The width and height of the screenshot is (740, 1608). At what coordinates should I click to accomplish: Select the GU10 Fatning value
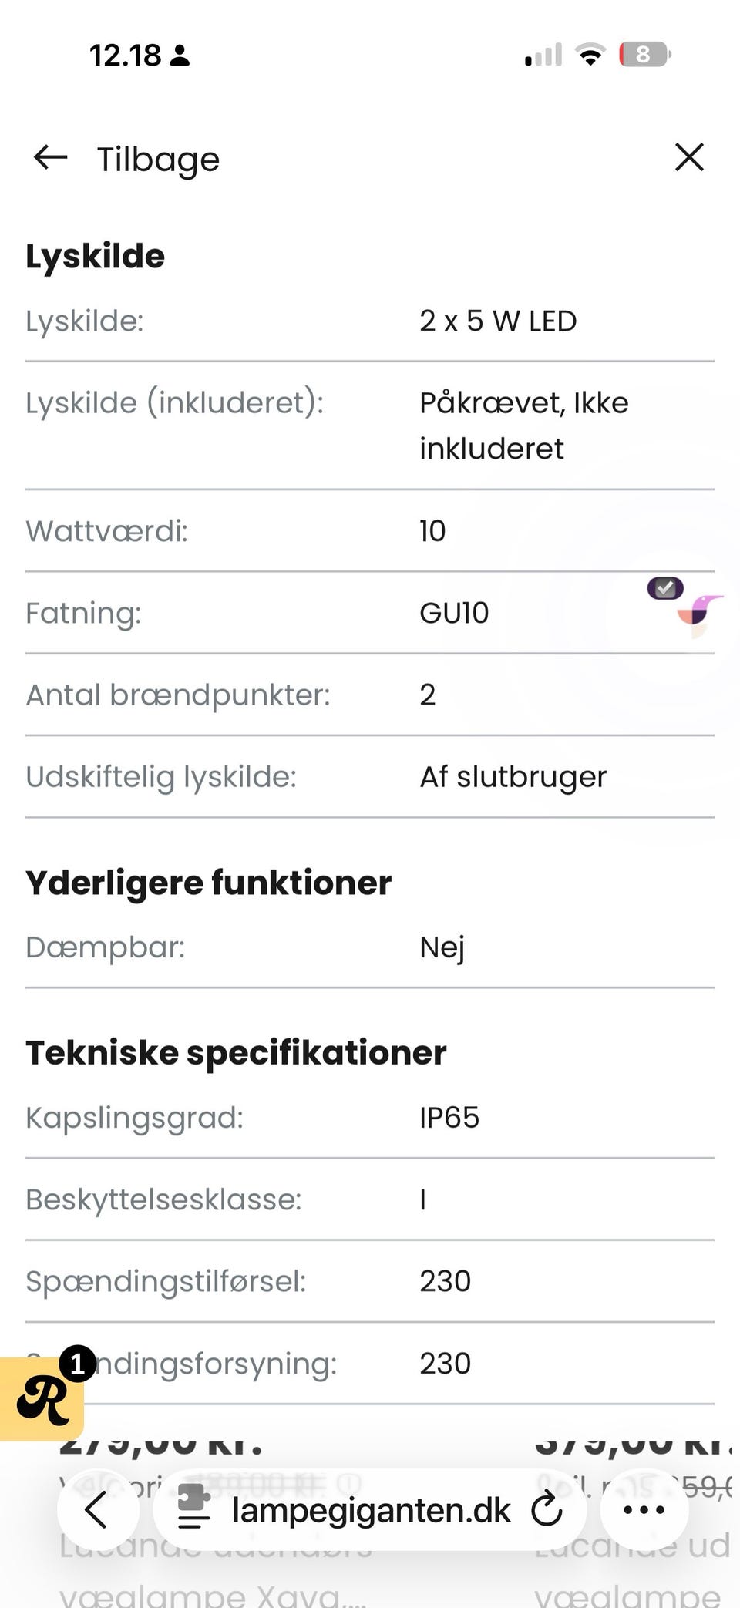(x=454, y=613)
